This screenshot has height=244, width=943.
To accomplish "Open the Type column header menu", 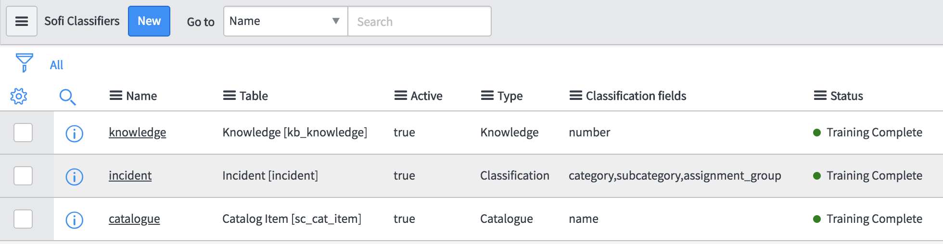I will (487, 96).
